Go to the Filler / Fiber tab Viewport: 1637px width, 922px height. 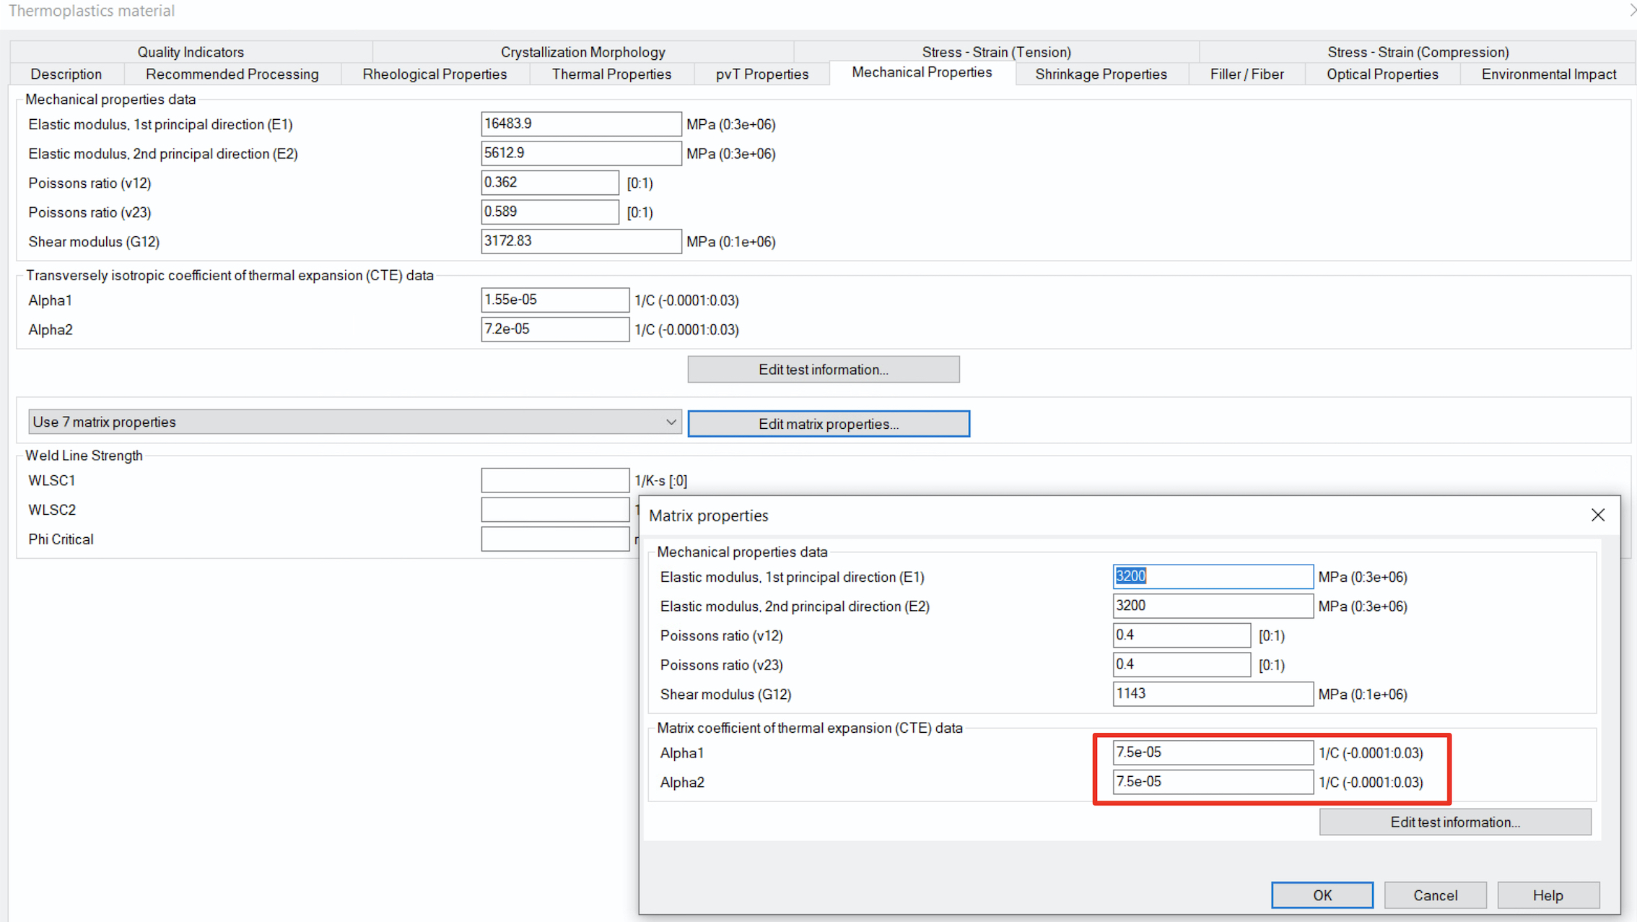pos(1247,74)
